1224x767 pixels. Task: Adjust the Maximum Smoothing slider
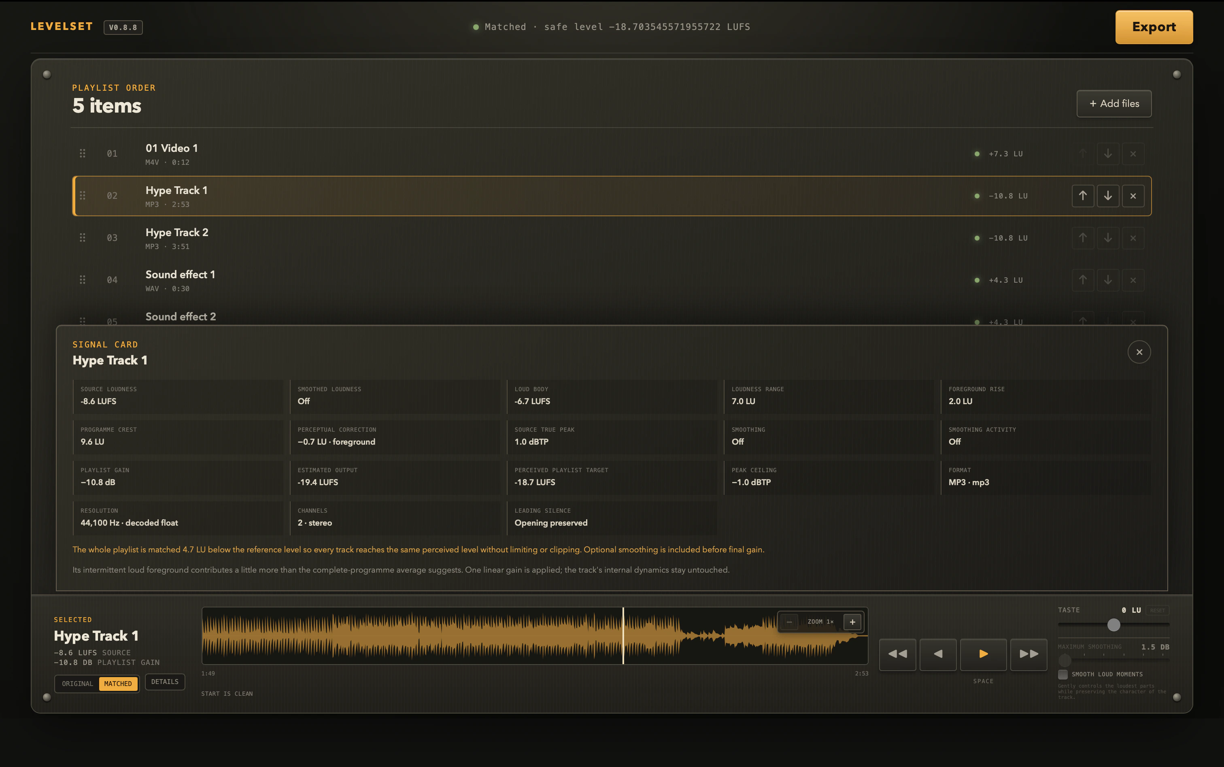[x=1113, y=660]
